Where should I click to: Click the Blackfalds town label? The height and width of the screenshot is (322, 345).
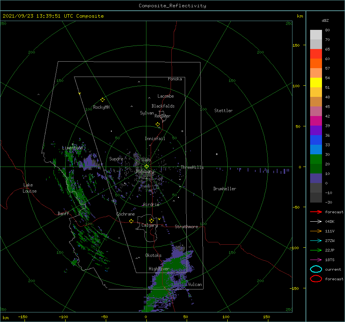pos(163,106)
